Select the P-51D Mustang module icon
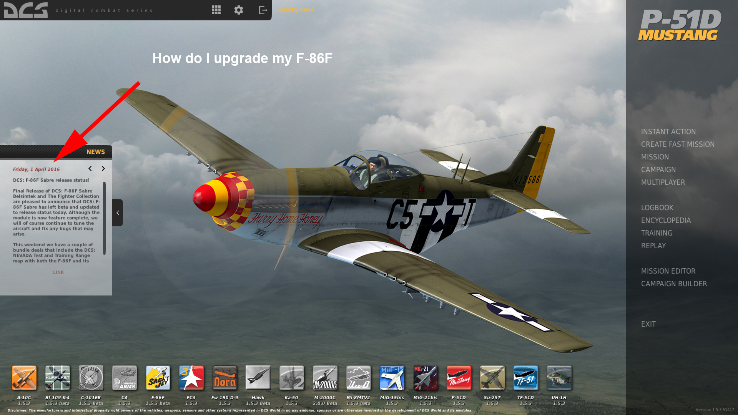738x415 pixels. (459, 378)
